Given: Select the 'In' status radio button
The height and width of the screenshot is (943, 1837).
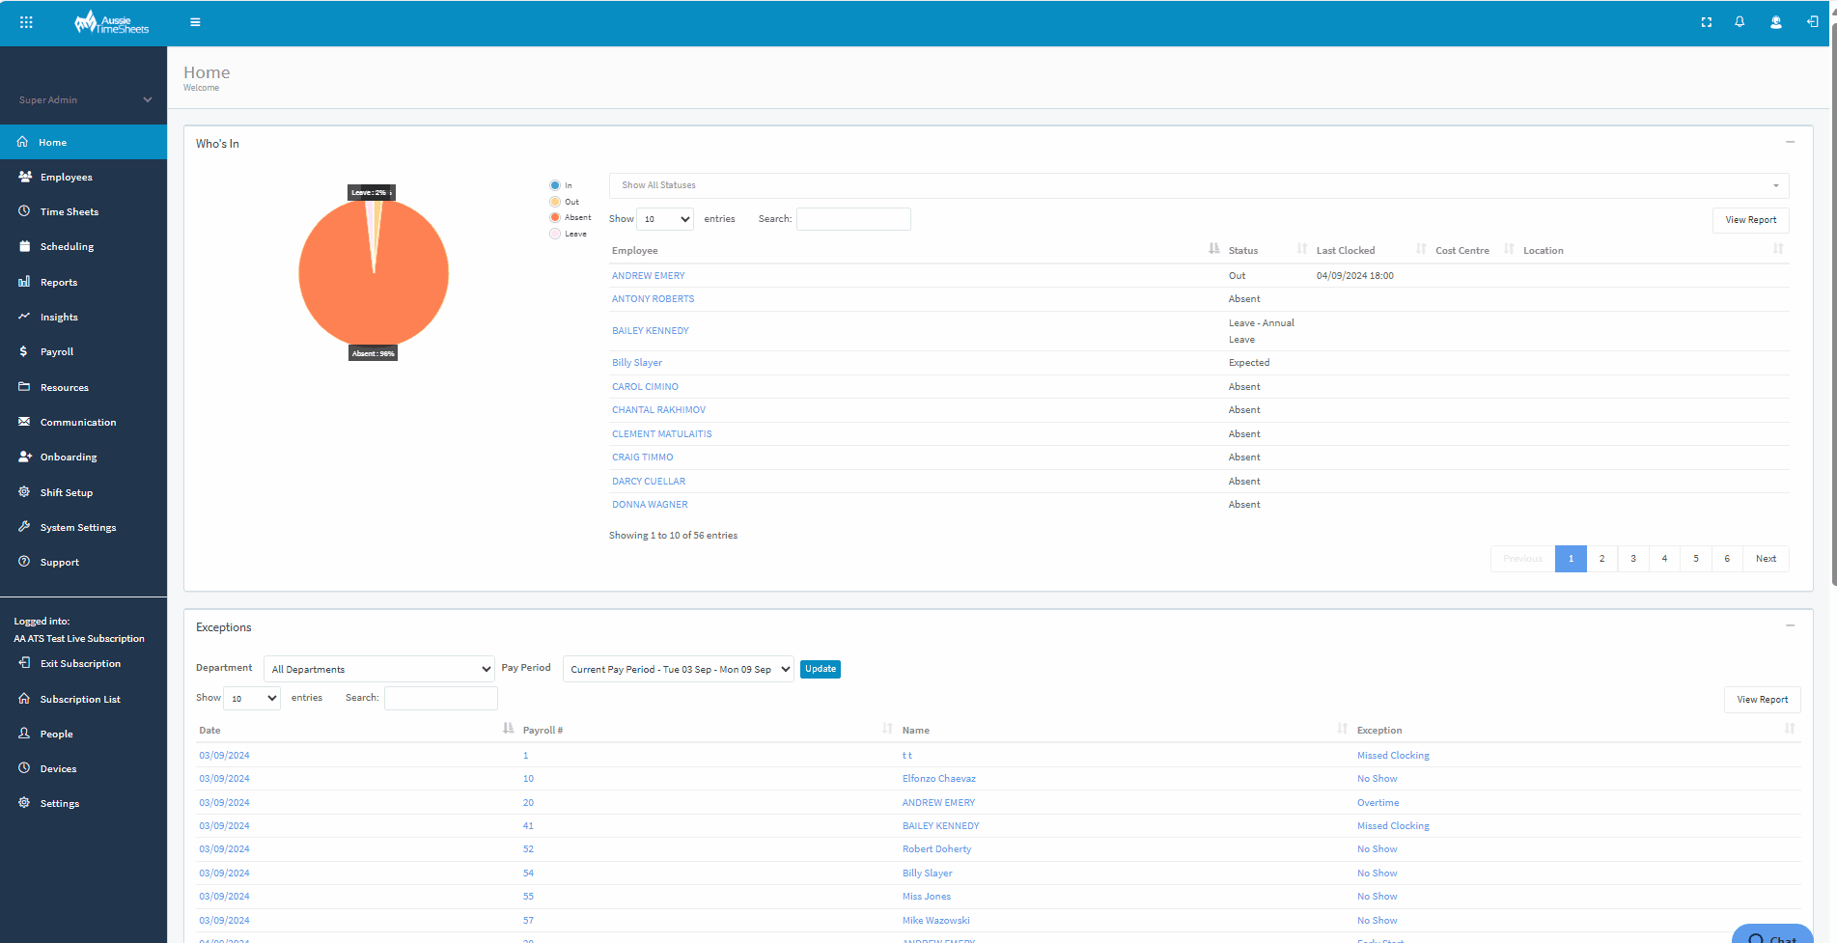Looking at the screenshot, I should 554,184.
